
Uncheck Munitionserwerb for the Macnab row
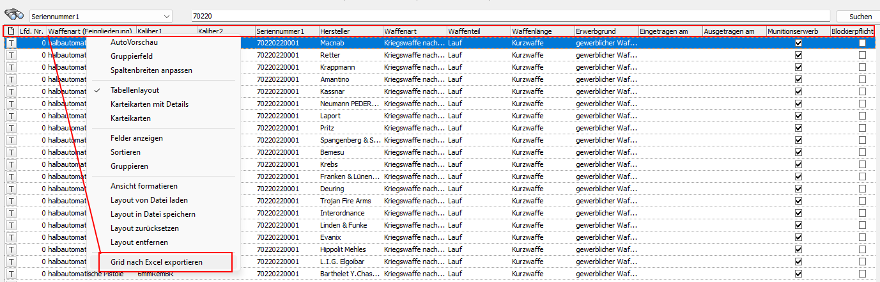pos(798,43)
